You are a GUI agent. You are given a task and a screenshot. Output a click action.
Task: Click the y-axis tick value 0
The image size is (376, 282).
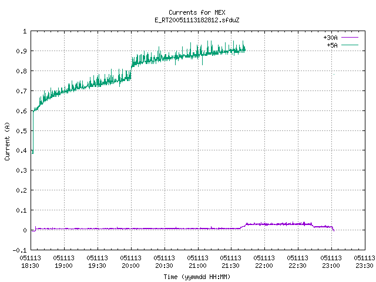point(25,230)
